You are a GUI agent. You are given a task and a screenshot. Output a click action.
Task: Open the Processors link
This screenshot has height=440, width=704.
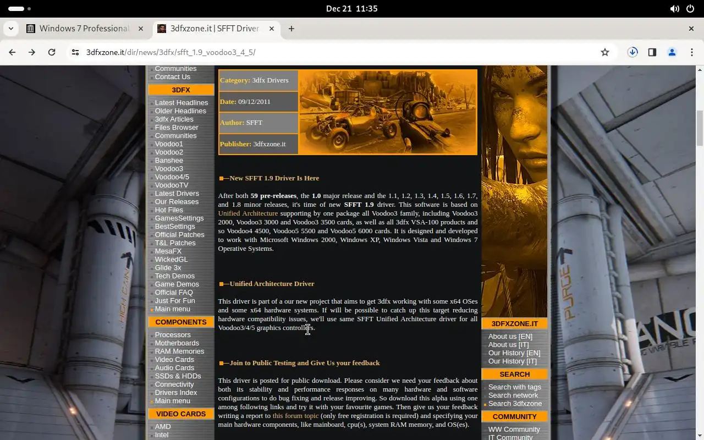173,335
